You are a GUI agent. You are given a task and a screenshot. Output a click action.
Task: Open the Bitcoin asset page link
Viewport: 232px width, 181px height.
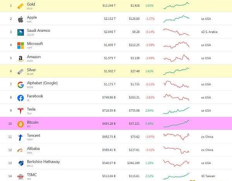pyautogui.click(x=33, y=122)
